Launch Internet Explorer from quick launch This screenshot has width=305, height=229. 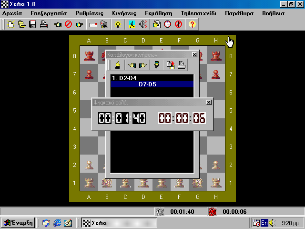(x=57, y=223)
